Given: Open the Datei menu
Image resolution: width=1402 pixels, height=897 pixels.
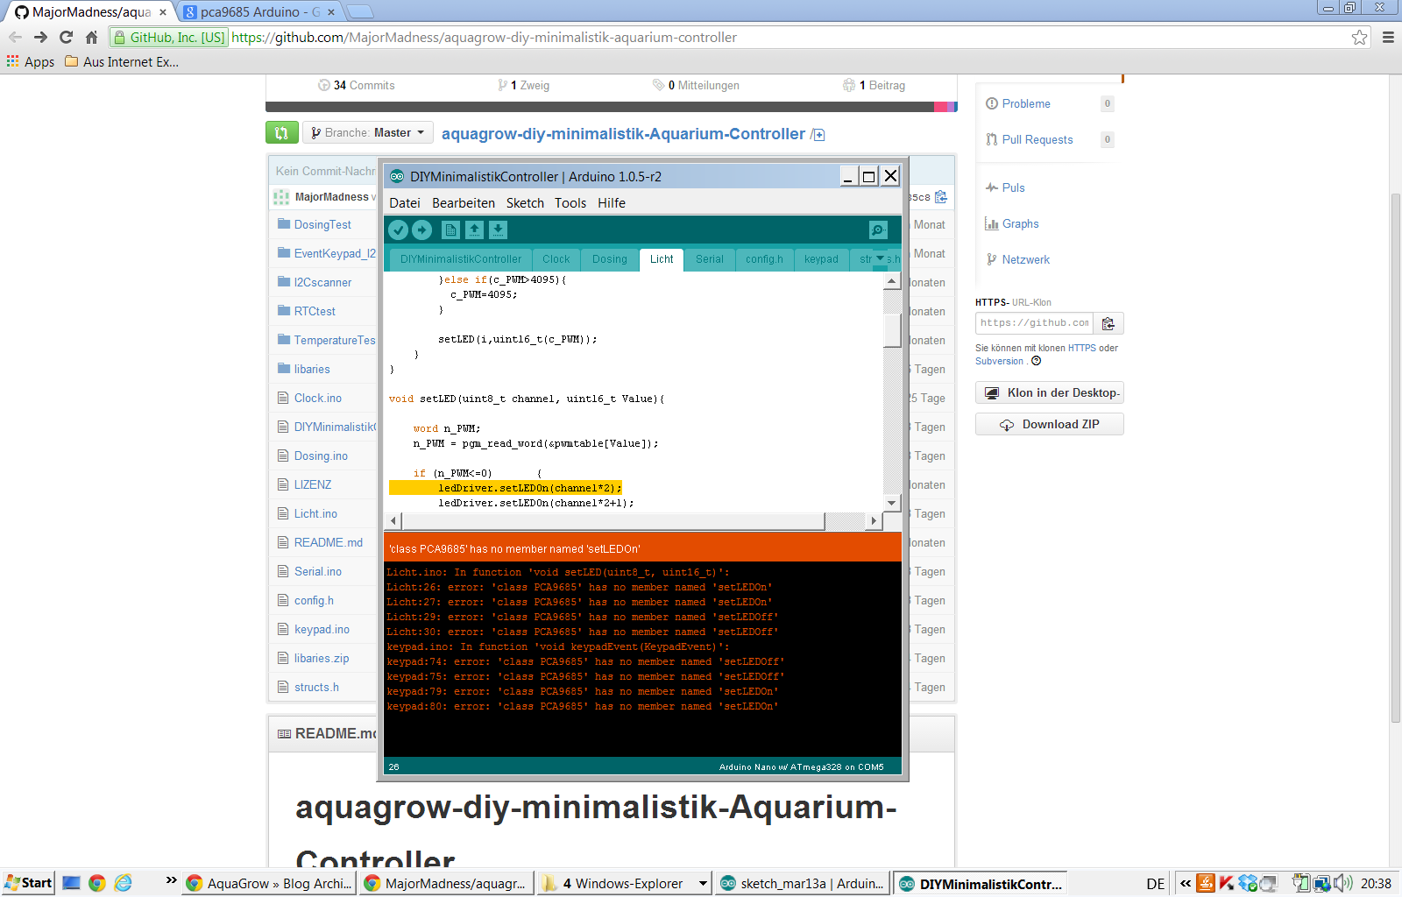Looking at the screenshot, I should 405,202.
